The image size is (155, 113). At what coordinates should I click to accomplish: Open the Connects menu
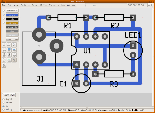(x=54, y=5)
